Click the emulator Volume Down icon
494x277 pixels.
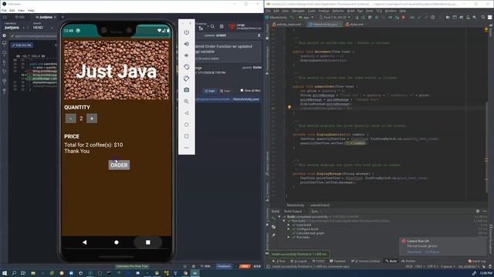187,55
